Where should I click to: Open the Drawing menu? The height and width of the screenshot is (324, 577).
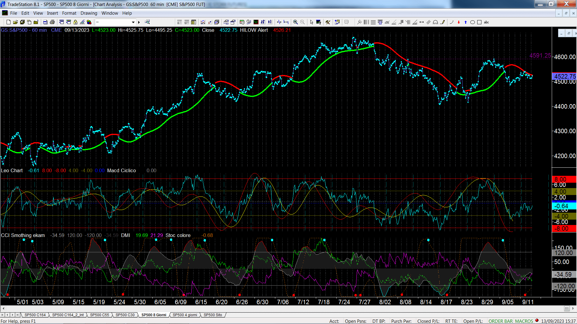point(89,13)
